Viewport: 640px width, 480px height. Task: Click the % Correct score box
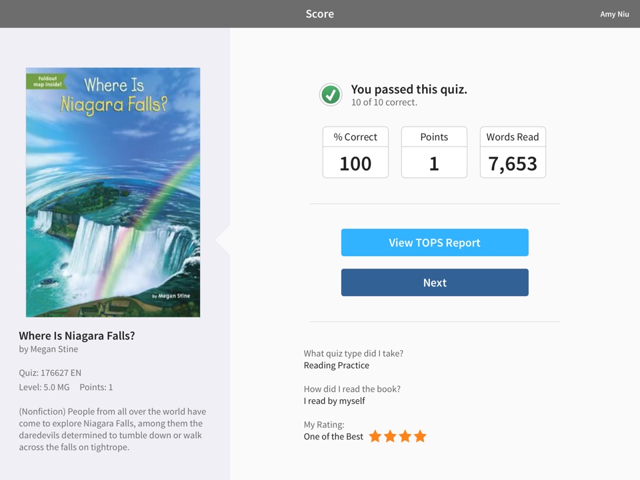tap(355, 153)
